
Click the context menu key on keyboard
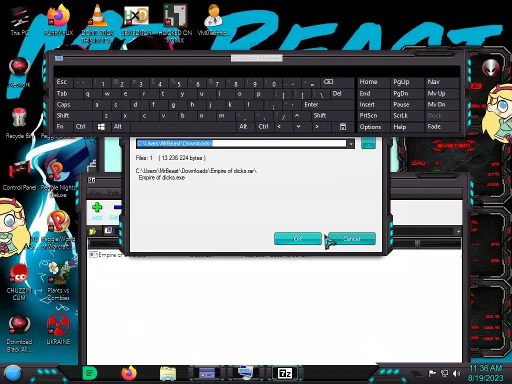(343, 126)
